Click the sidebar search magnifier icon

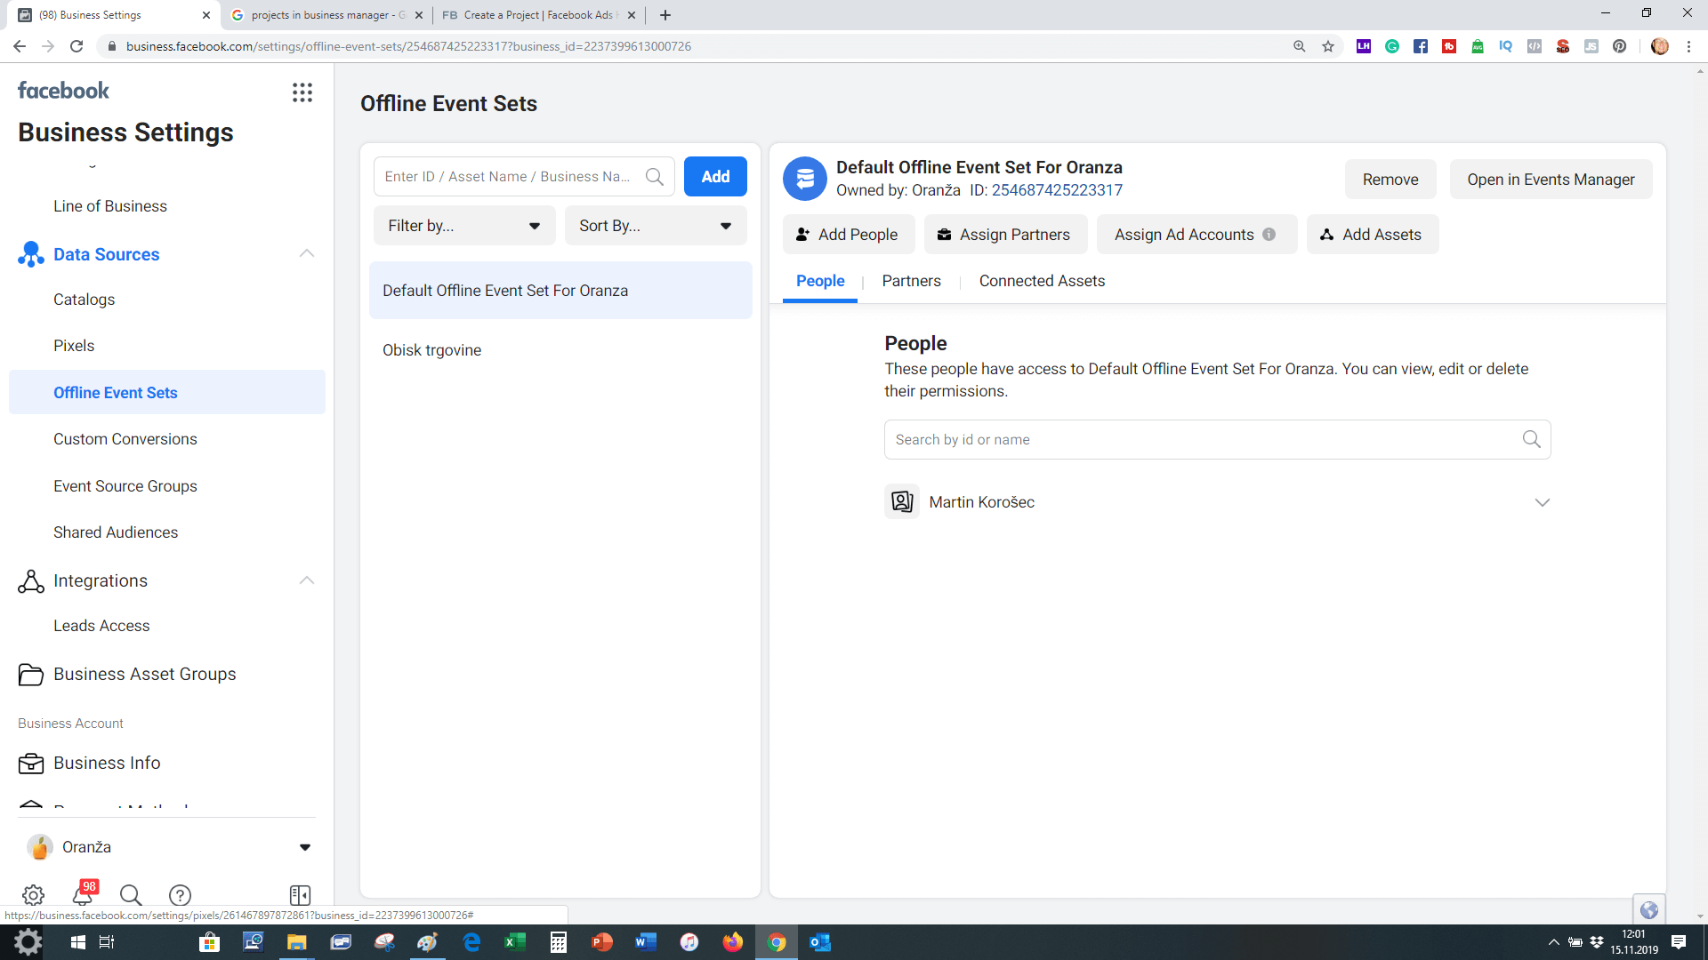(x=131, y=894)
